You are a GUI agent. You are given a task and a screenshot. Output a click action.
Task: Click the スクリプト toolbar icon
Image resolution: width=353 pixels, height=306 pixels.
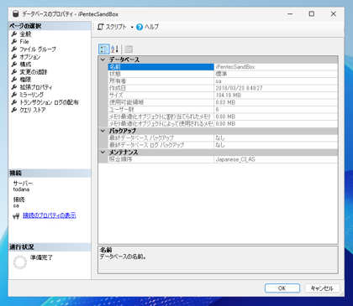101,27
